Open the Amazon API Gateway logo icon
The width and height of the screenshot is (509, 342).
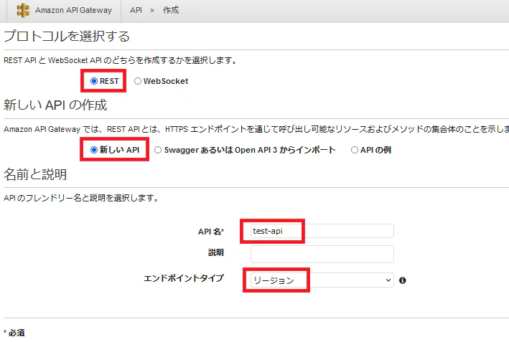point(23,10)
